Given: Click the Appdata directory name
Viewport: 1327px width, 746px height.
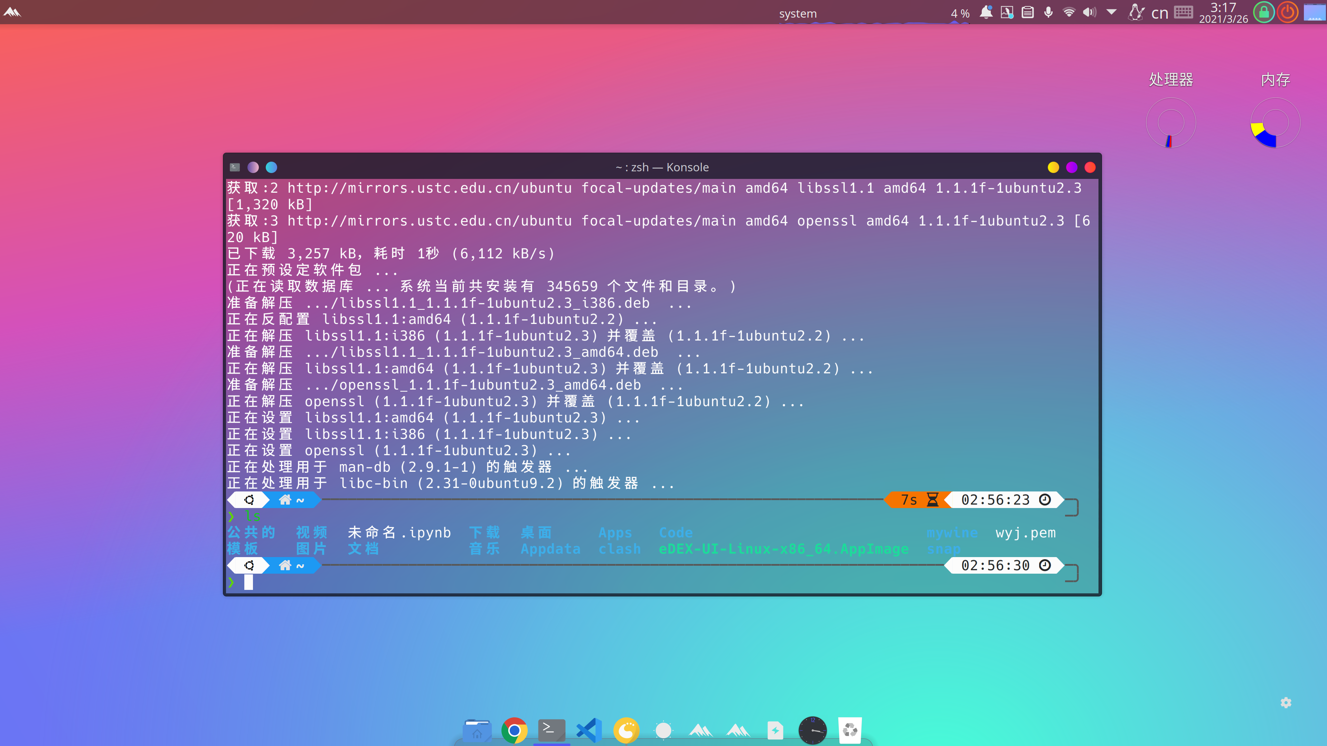Looking at the screenshot, I should 550,549.
